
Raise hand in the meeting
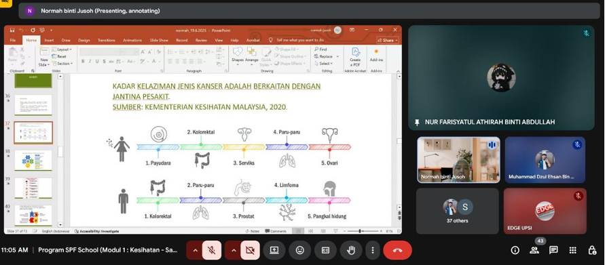[x=351, y=250]
